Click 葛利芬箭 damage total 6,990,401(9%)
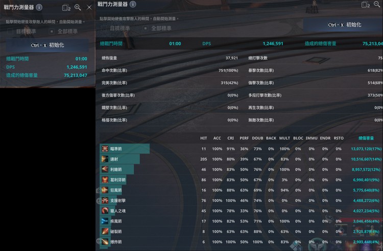This screenshot has width=383, height=251. 366,180
